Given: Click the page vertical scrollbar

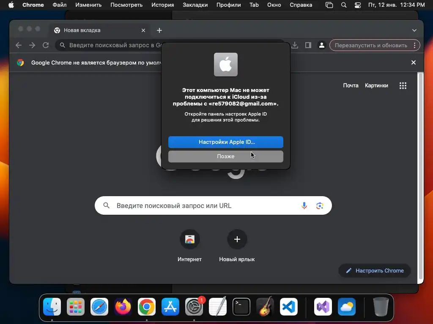Looking at the screenshot, I should pos(420,176).
